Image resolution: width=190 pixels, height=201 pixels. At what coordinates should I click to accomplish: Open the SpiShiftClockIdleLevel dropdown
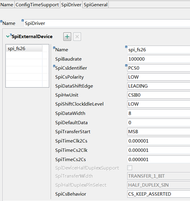coord(159,104)
